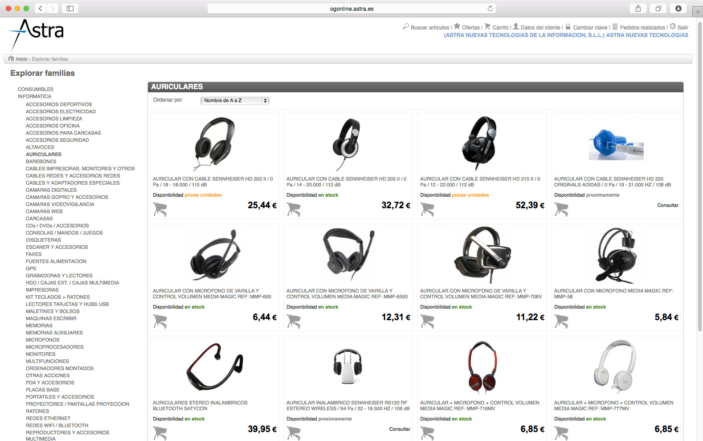This screenshot has width=703, height=441.
Task: Open AURICULARES category in sidebar
Action: [44, 154]
